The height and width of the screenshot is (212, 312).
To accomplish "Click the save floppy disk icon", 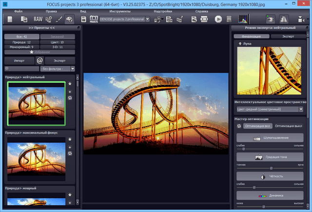I will point(84,19).
